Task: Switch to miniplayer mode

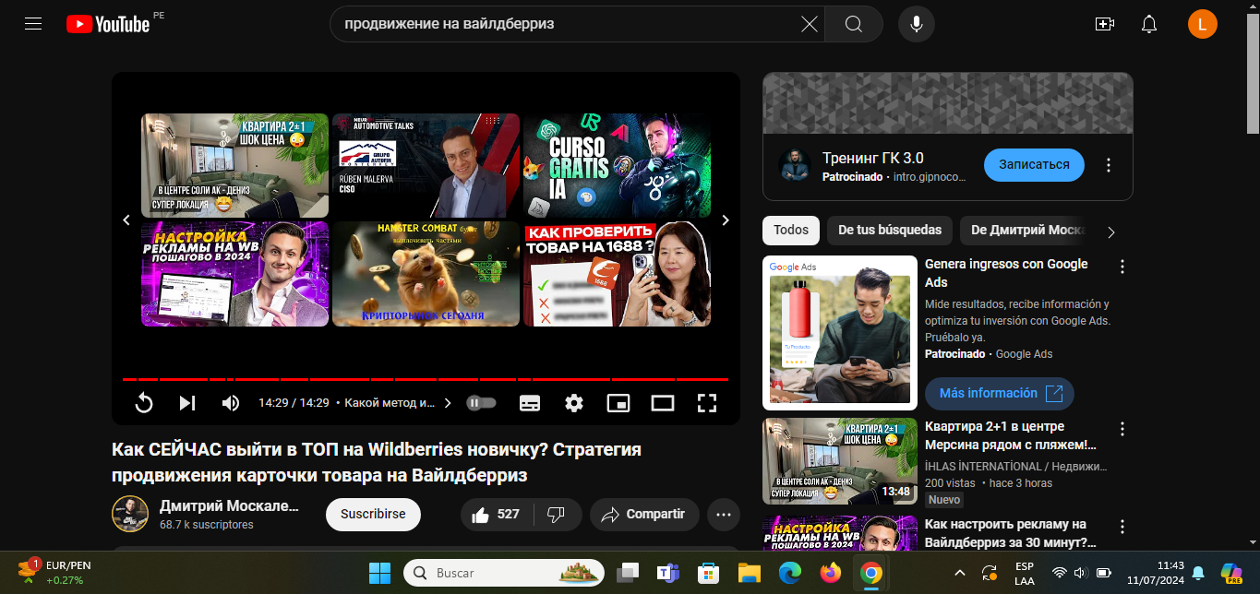Action: point(618,403)
